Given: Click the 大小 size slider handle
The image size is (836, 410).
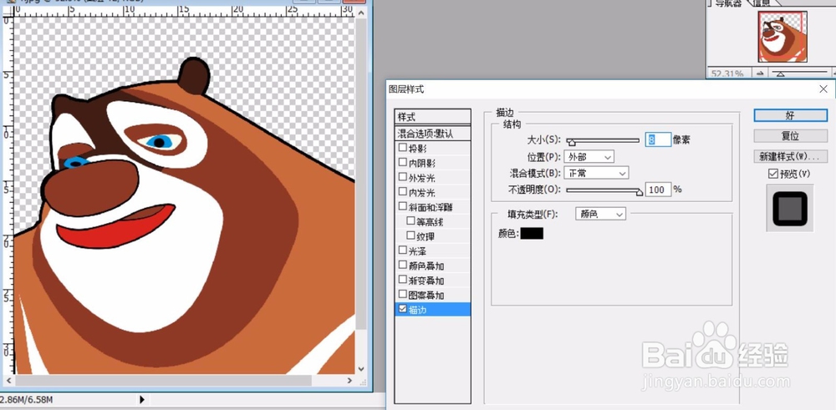Looking at the screenshot, I should coord(571,143).
